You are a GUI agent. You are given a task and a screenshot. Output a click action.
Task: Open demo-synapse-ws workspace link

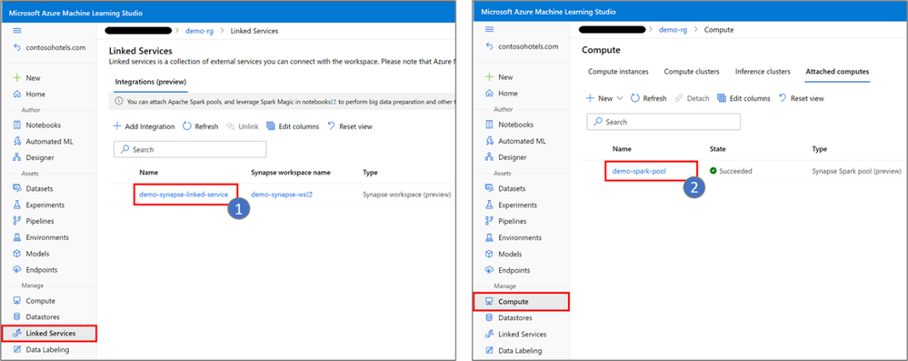[282, 195]
